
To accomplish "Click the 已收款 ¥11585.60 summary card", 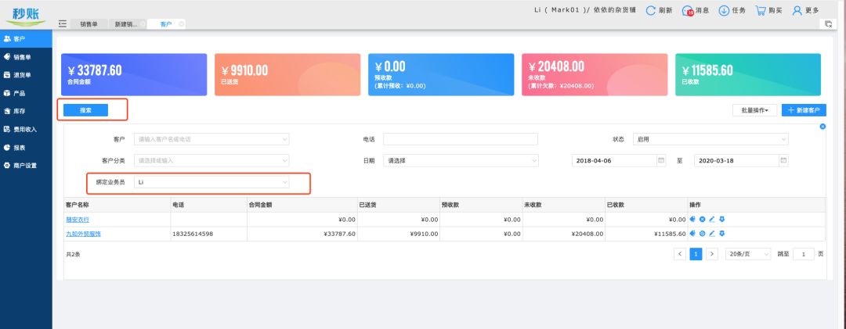I will (748, 74).
